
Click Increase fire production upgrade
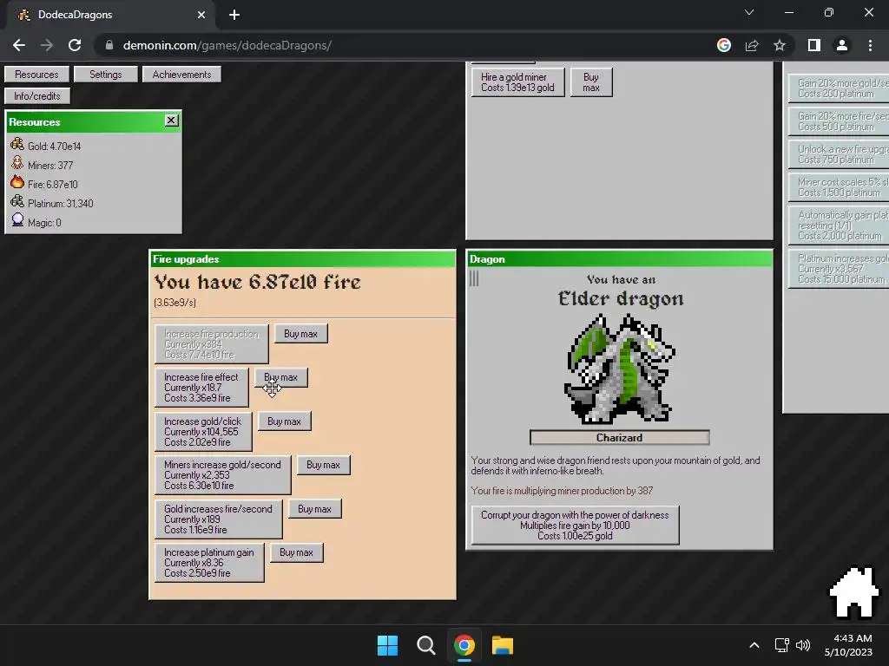click(x=212, y=343)
